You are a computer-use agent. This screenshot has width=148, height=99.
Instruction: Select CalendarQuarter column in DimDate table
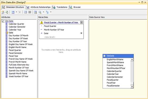pyautogui.click(x=114, y=71)
